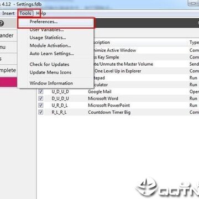Select the Google Mail row
The height and width of the screenshot is (199, 199).
(x=118, y=92)
